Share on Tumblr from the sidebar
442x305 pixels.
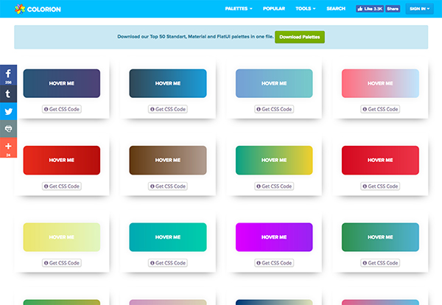[8, 94]
